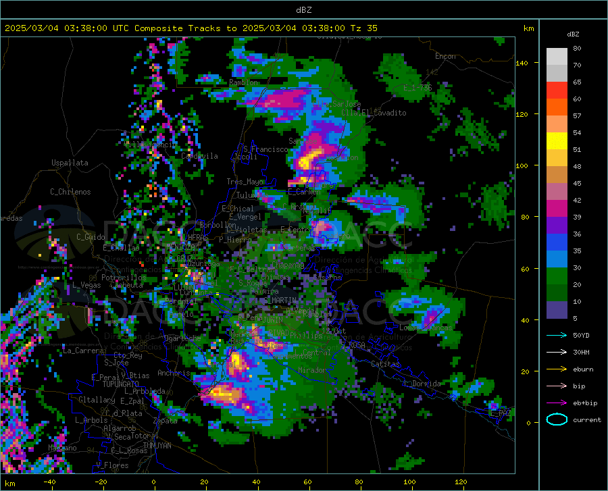Click the 'Gltallary' place label
Screen dimensions: 608x491
[97, 400]
